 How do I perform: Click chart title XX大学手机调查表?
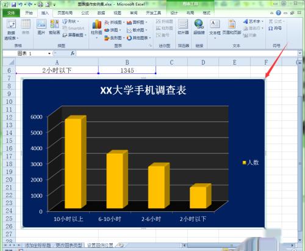point(143,90)
